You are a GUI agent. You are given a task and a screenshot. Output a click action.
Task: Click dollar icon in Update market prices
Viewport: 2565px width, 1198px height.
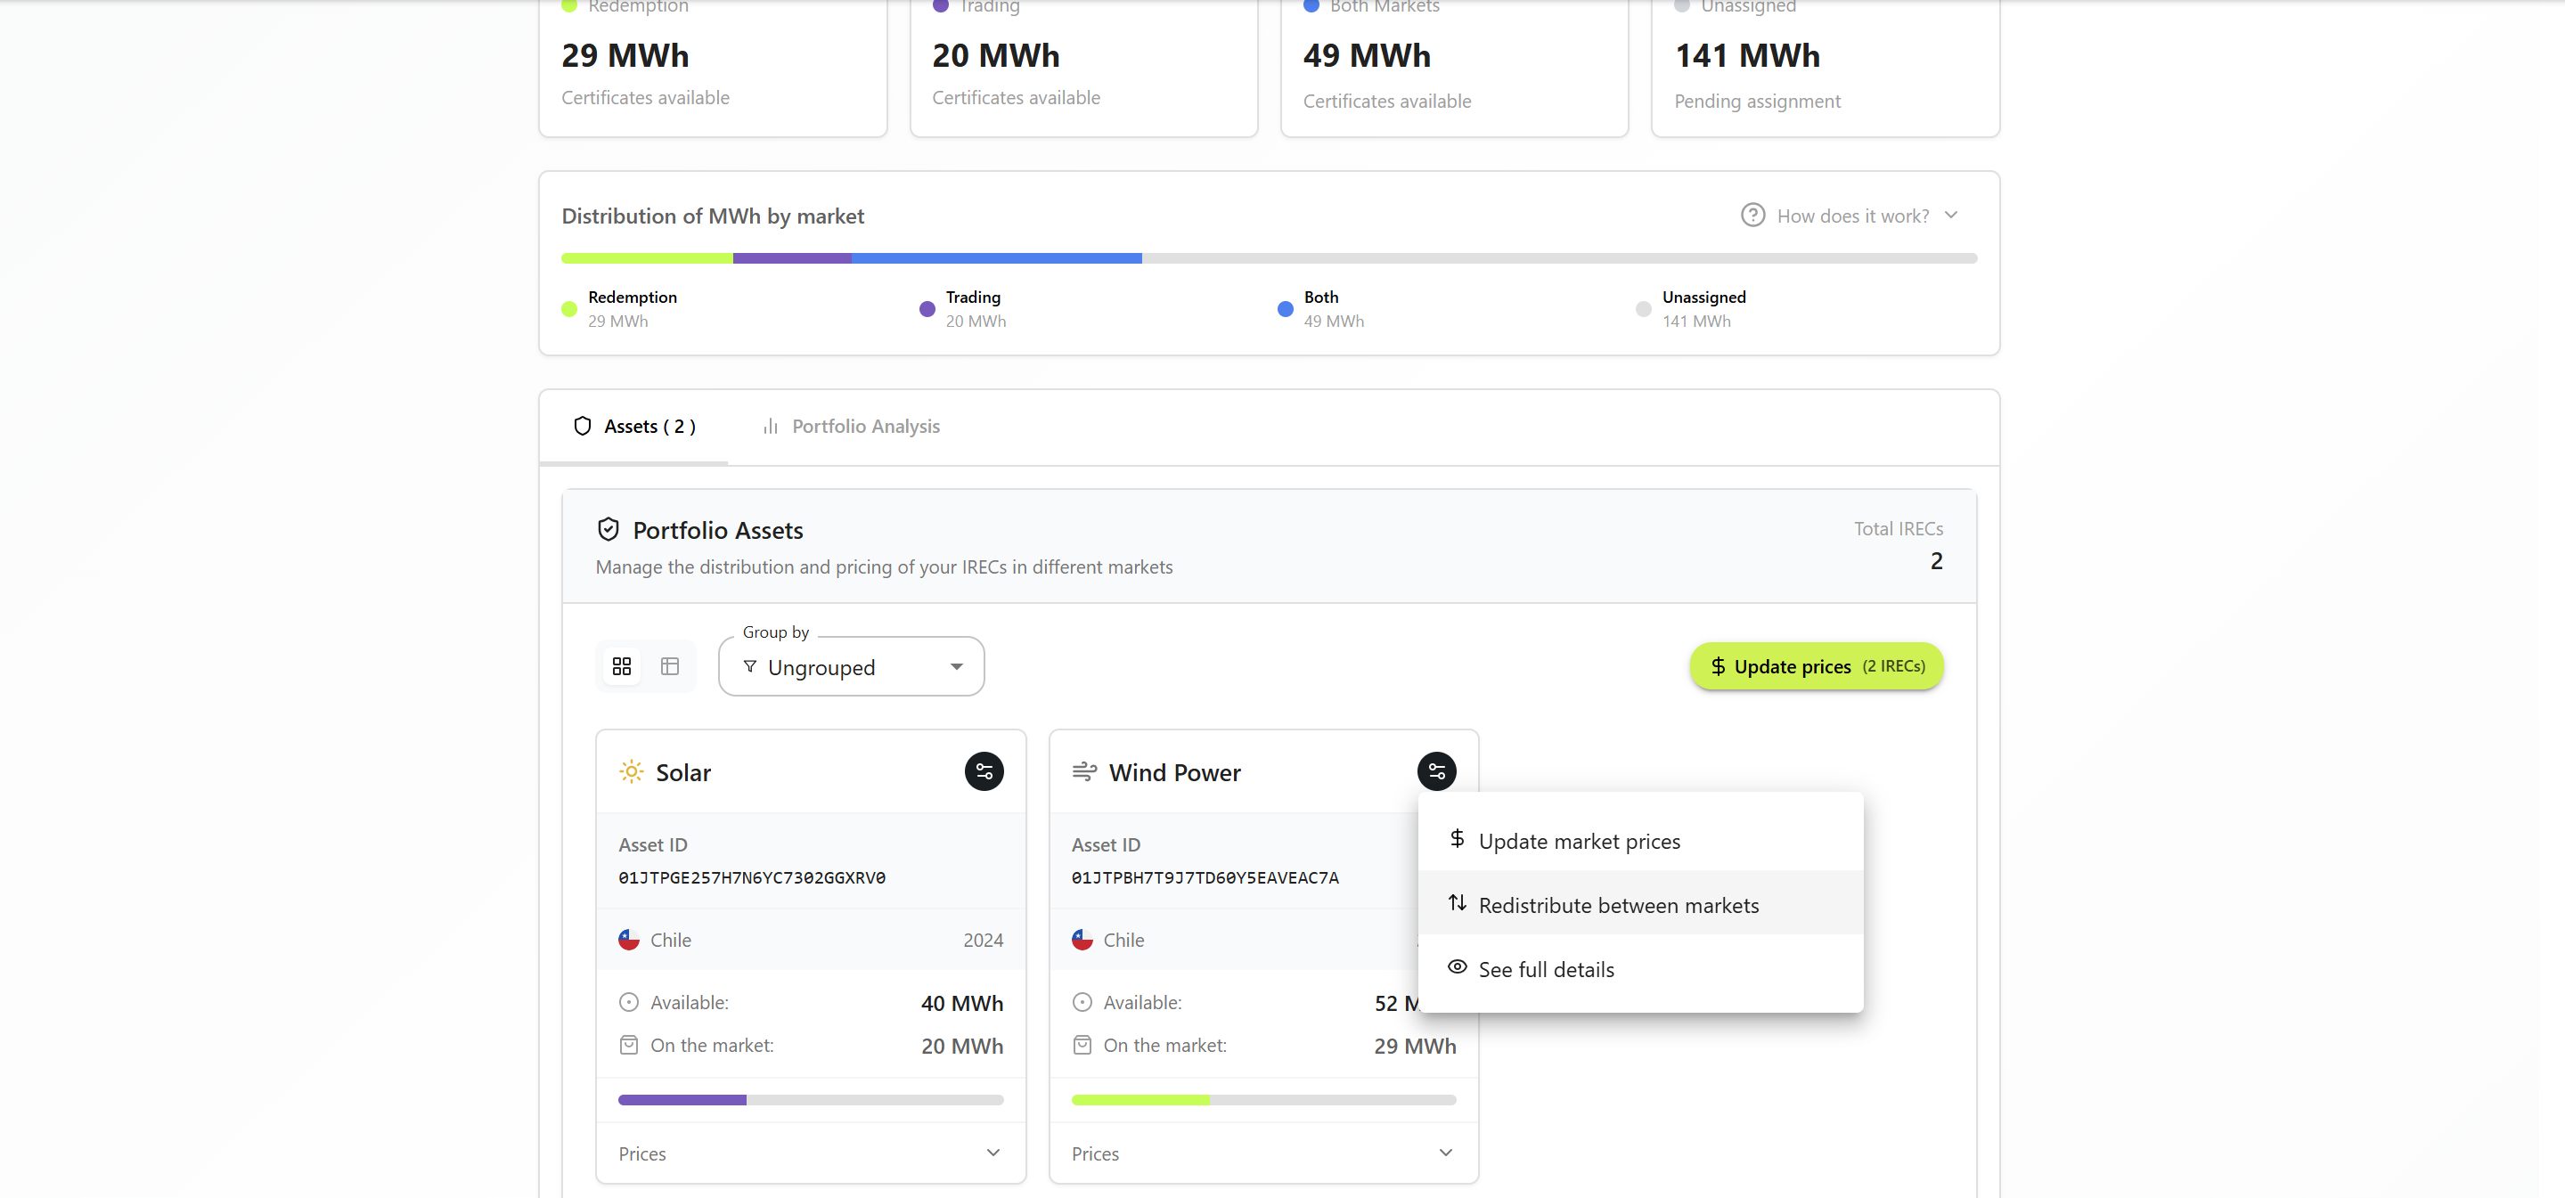(x=1457, y=840)
